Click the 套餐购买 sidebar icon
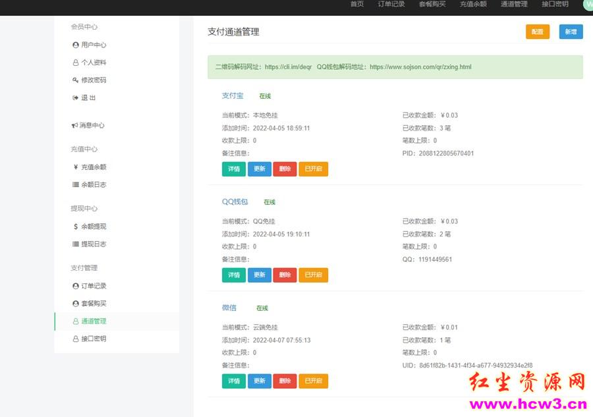Viewport: 593px width, 417px height. click(76, 304)
